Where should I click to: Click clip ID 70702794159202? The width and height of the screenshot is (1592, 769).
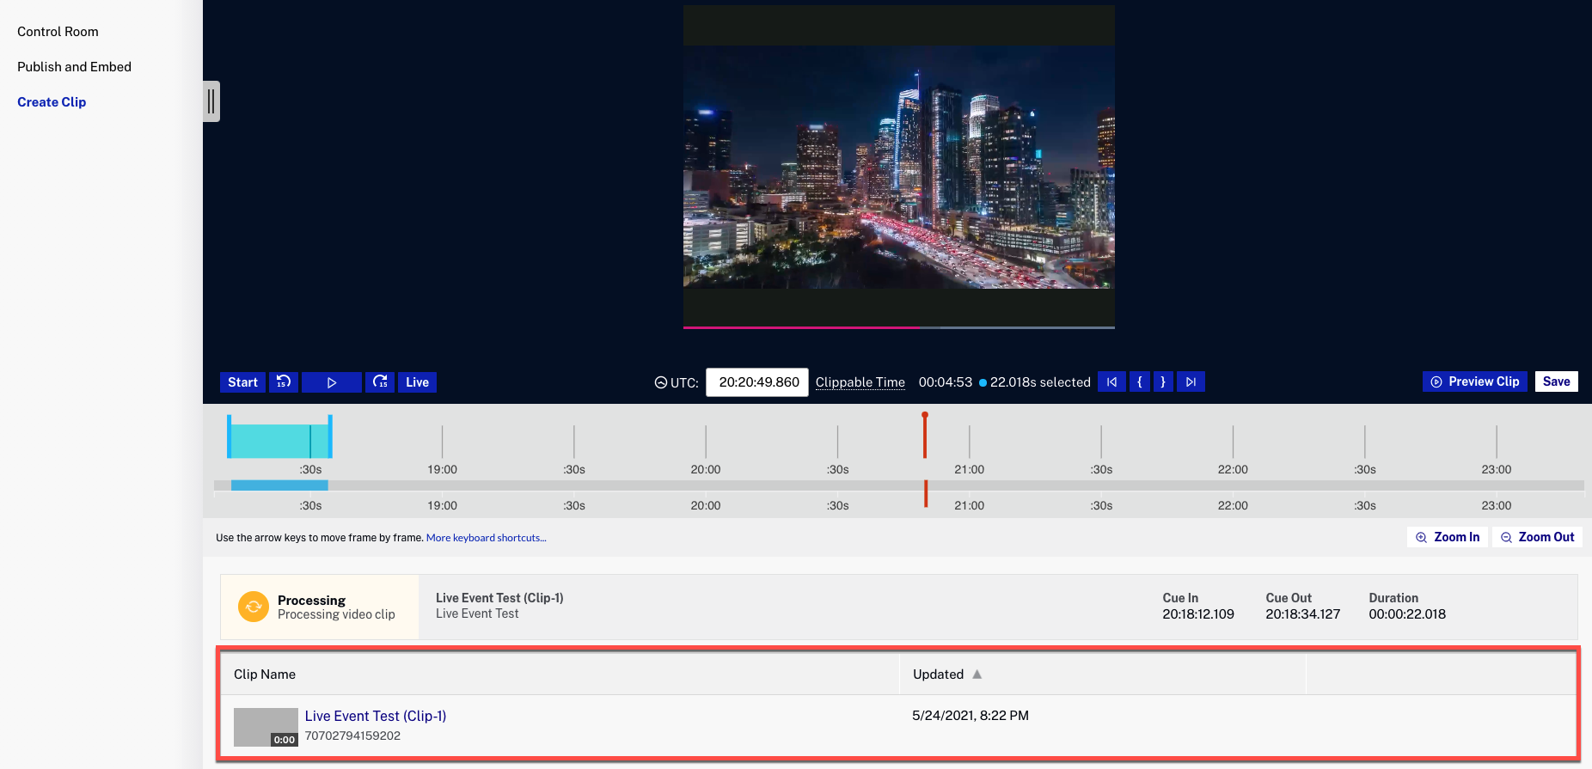352,735
